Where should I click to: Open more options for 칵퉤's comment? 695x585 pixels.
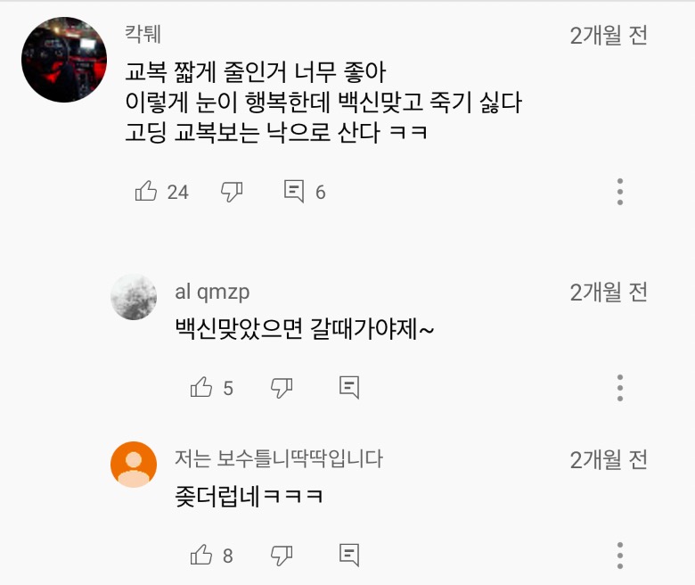[620, 192]
